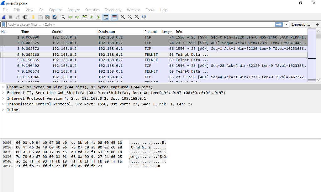The height and width of the screenshot is (192, 321).
Task: Open the Capture menu
Action: click(x=55, y=10)
